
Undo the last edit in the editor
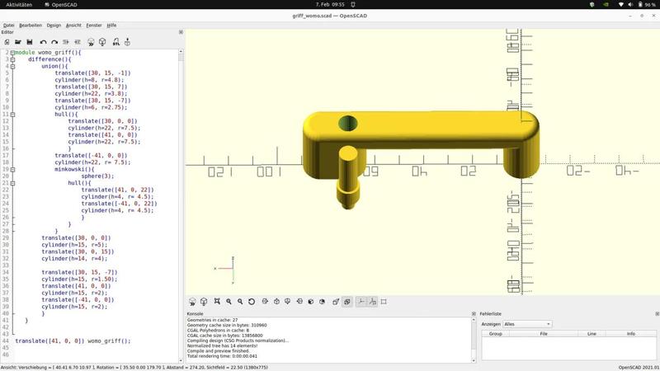point(43,42)
